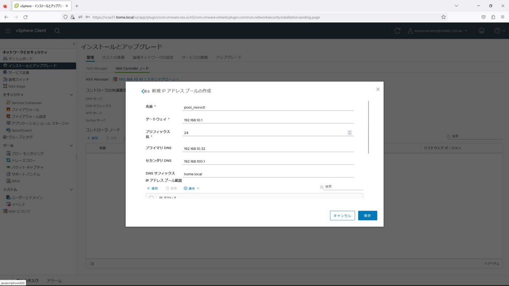Click the ゲートウェイ field 192.168.10.1

pos(268,120)
